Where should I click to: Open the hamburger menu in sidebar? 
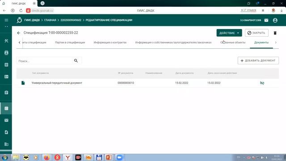6,20
